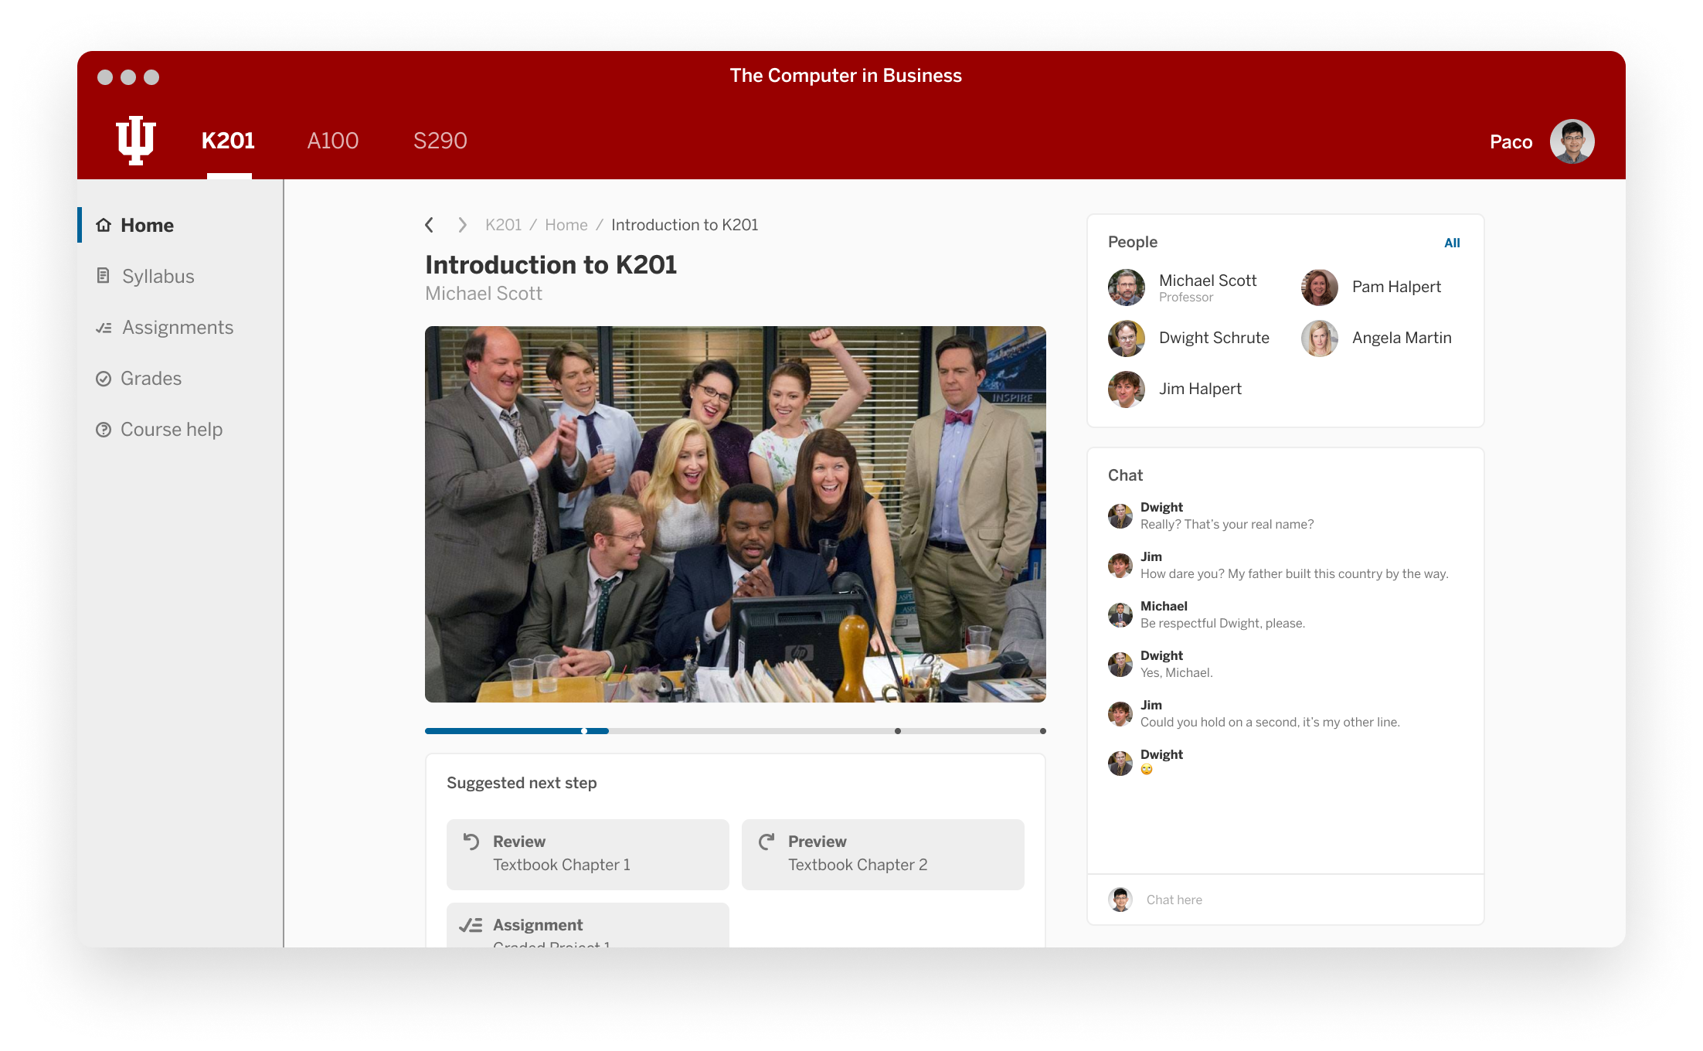Viewport: 1703px width, 1051px height.
Task: Click the 'Introduction to K201' breadcrumb text
Action: click(685, 225)
